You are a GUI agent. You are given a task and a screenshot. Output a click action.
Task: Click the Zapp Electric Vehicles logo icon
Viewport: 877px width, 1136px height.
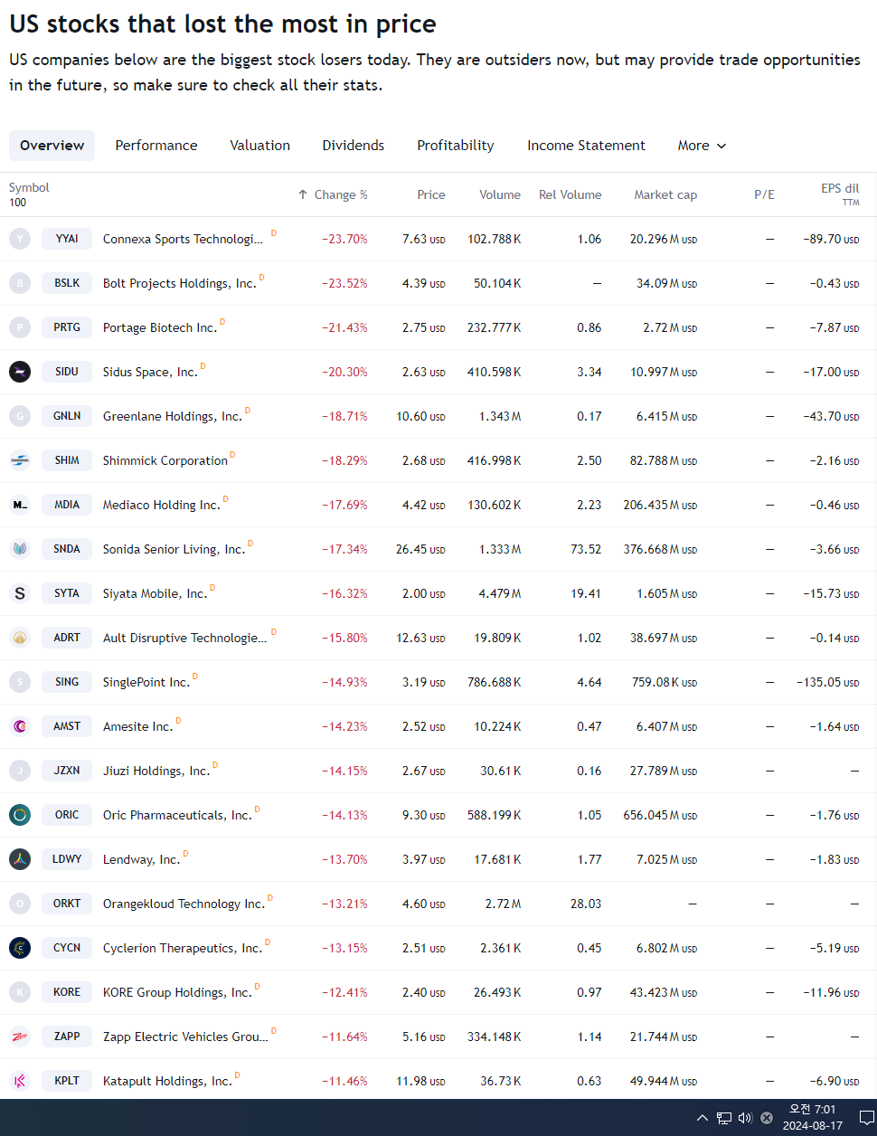tap(20, 1037)
